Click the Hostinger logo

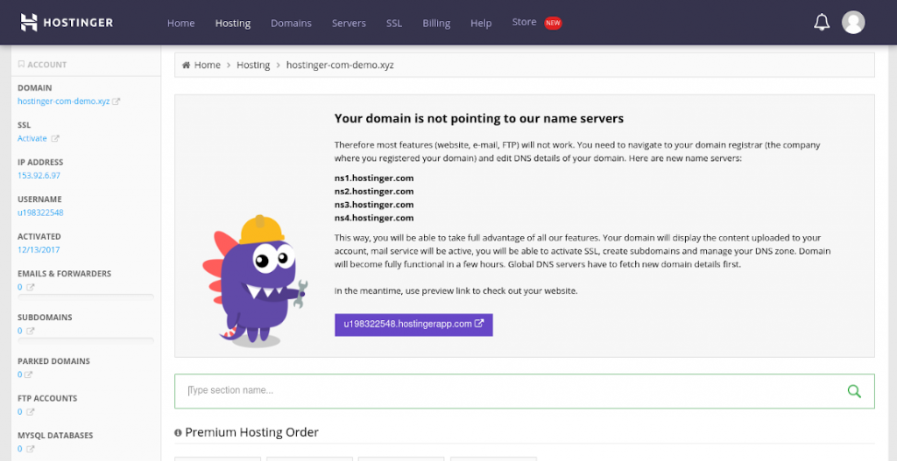pyautogui.click(x=67, y=22)
